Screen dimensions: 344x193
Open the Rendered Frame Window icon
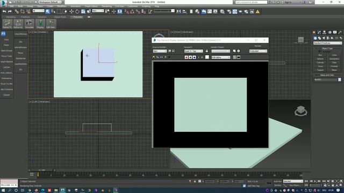(x=235, y=11)
